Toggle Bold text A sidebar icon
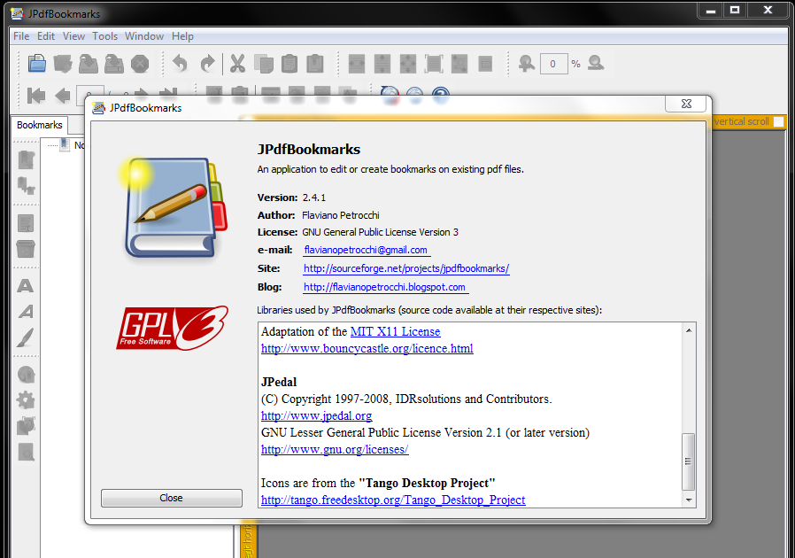Screen dimensions: 795x558 (26, 285)
